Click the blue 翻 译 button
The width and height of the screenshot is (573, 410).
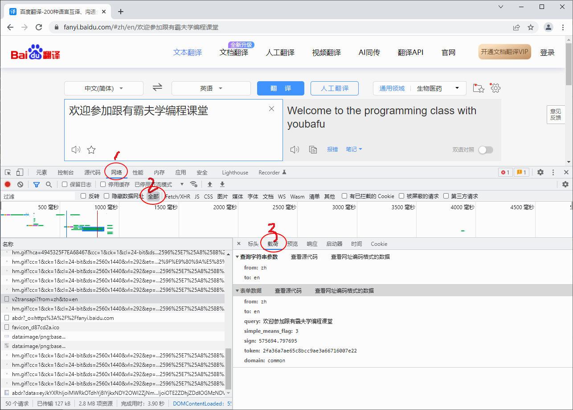[x=281, y=88]
